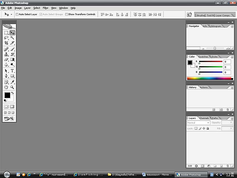Select the Magic Wand tool

click(12, 38)
